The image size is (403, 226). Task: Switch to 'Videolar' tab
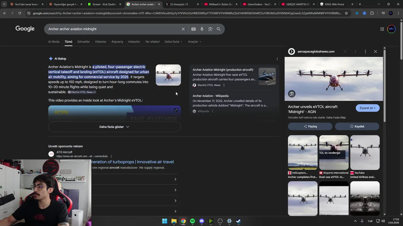coord(100,42)
